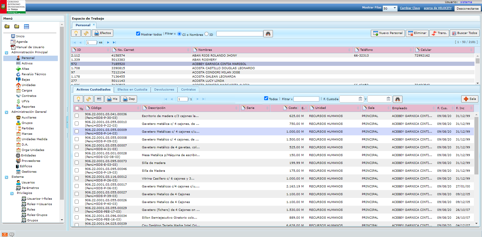This screenshot has height=237, width=482.
Task: Check the Mesa Metálica row checkbox
Action: coord(77,155)
